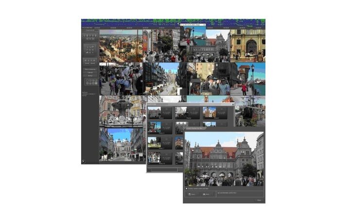The width and height of the screenshot is (350, 219).
Task: Select the crowd under market awning camera tile
Action: pos(121,79)
